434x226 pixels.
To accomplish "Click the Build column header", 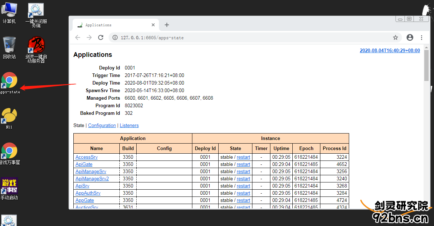I will coord(128,148).
